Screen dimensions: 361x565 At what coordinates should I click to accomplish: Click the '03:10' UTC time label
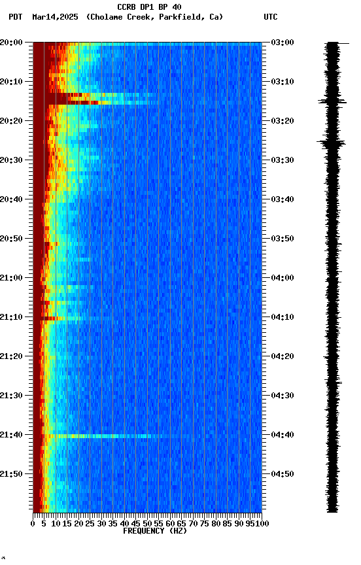283,82
